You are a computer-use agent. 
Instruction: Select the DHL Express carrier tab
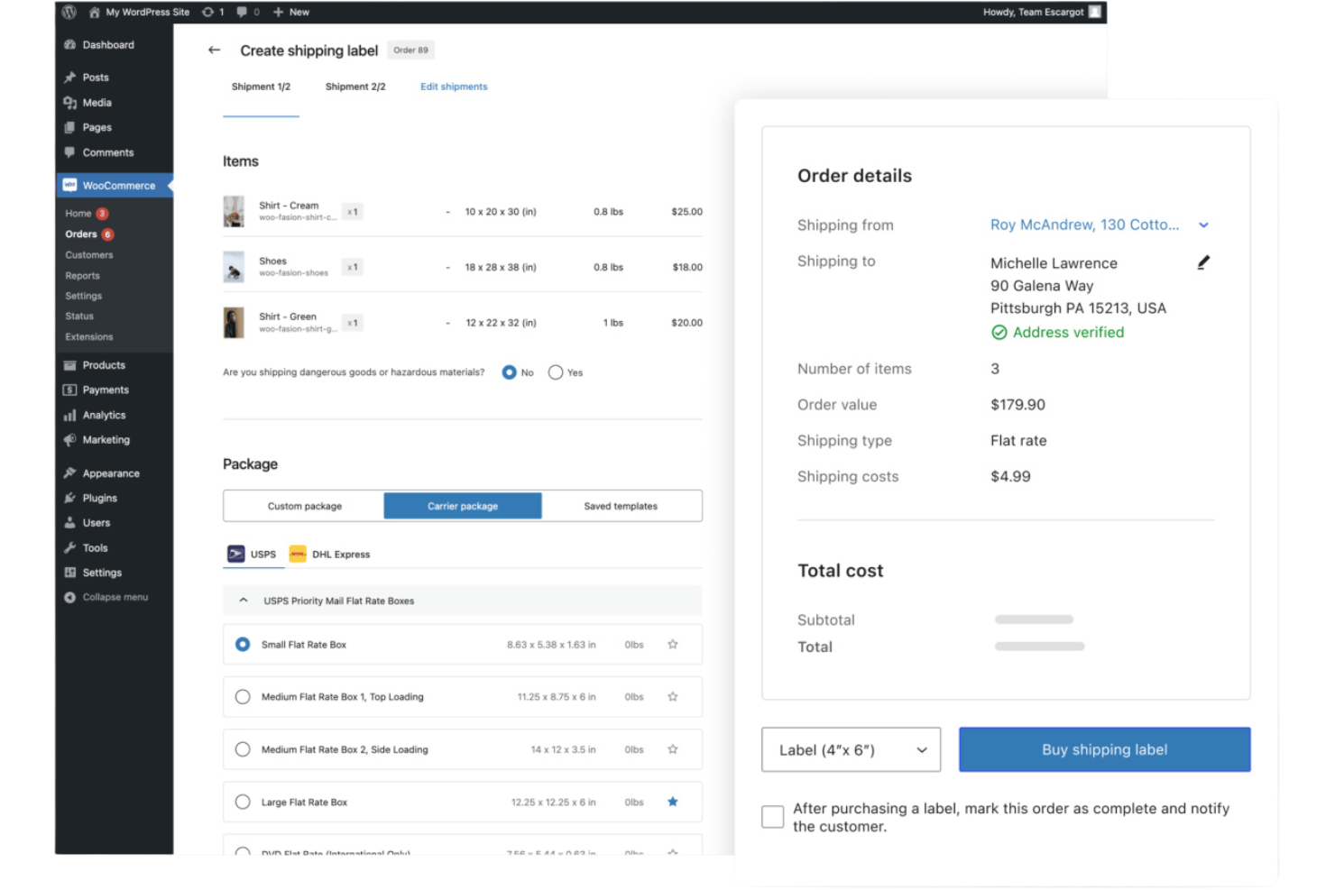pos(329,555)
